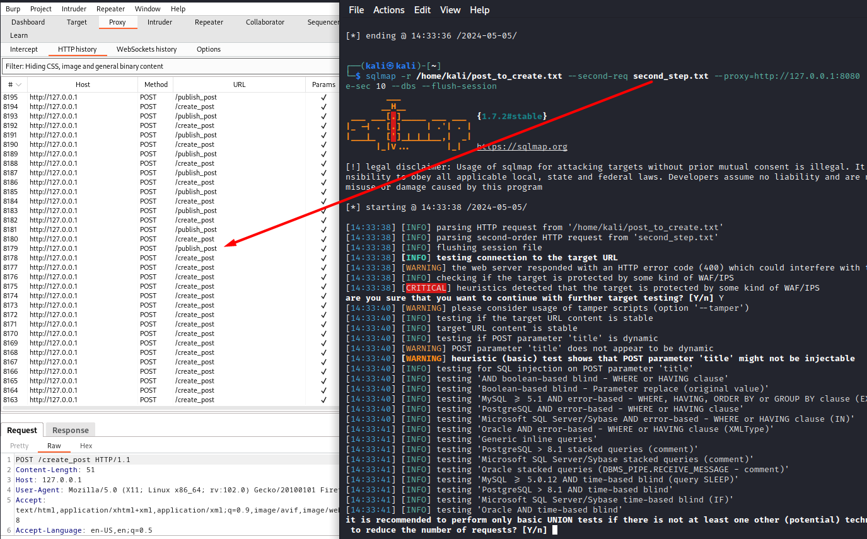Show the Response tab in message viewer
This screenshot has width=867, height=539.
tap(70, 430)
